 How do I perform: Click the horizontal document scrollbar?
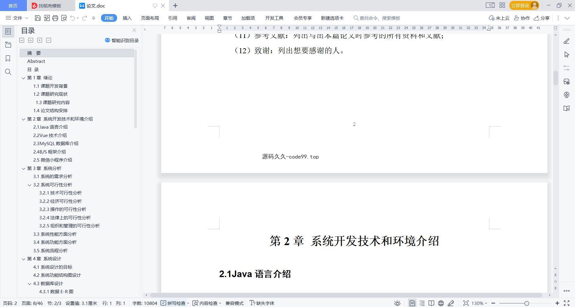(346, 295)
